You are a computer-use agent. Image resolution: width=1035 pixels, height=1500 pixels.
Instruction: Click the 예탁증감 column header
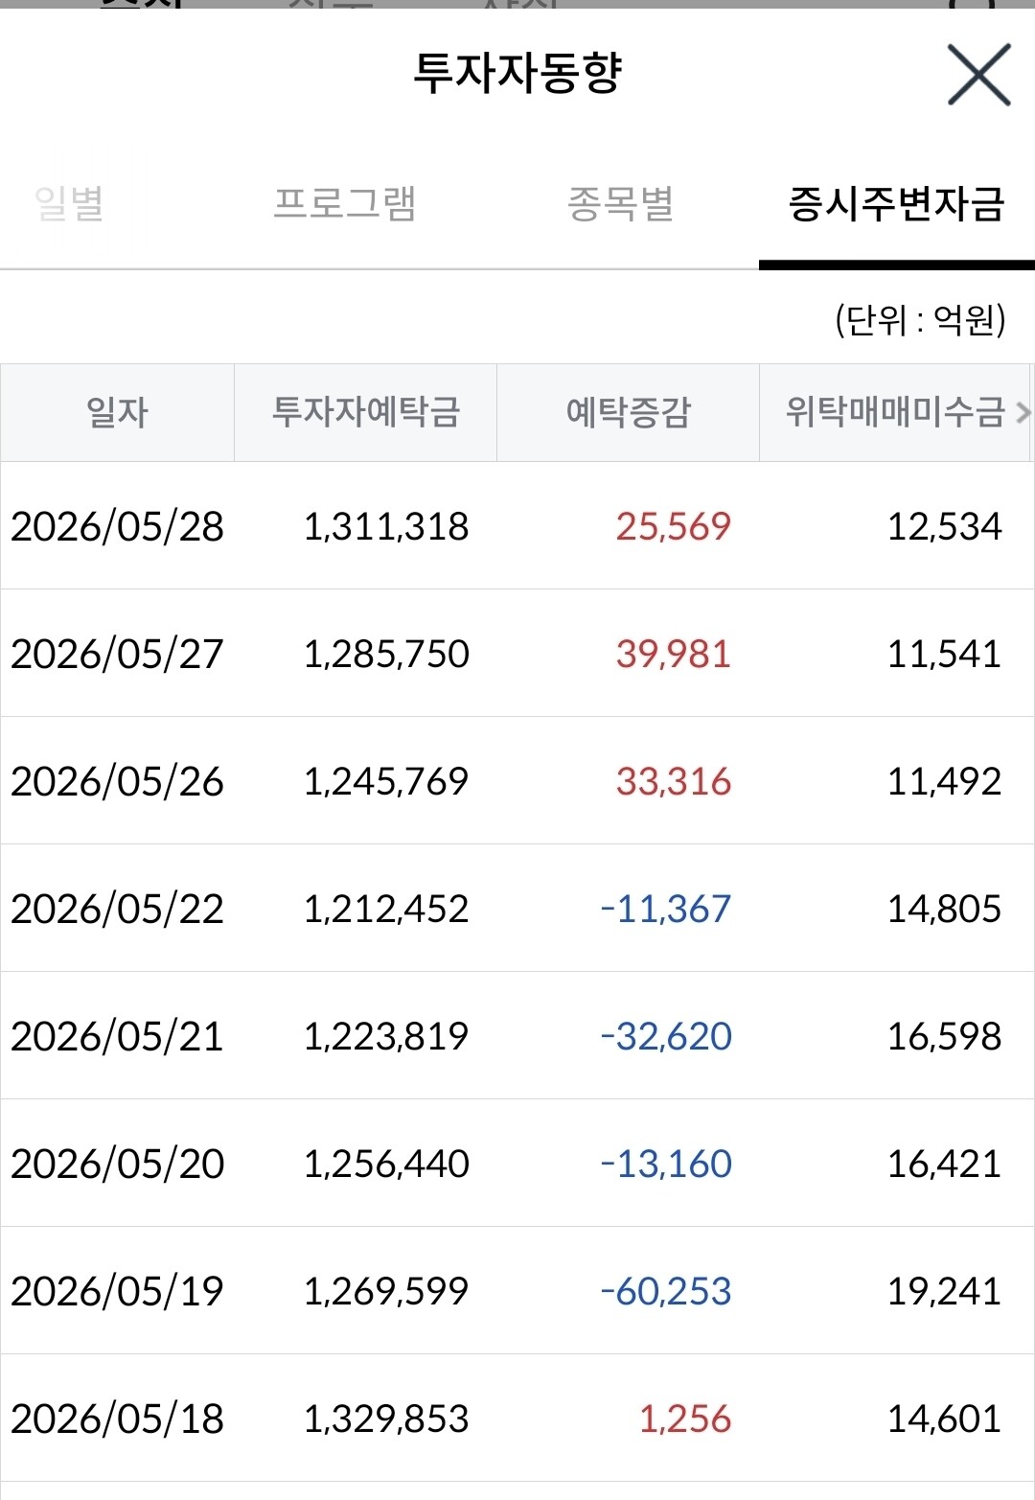628,413
